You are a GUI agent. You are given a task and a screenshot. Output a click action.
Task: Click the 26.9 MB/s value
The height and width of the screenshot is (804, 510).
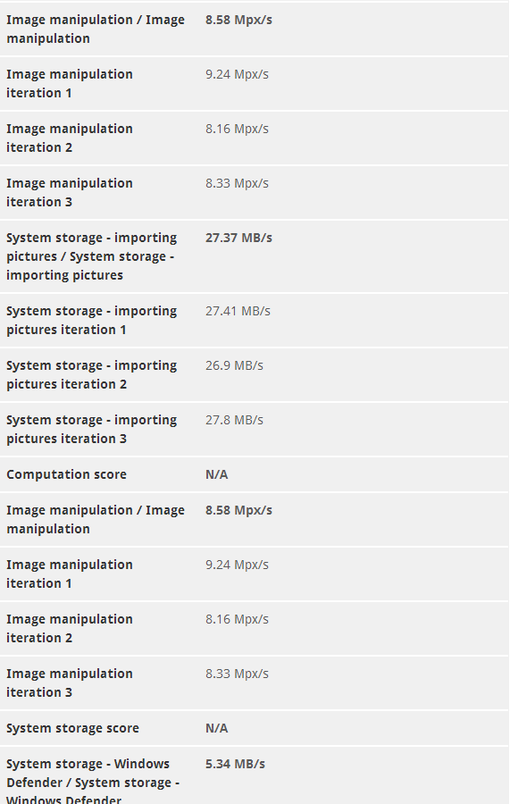pyautogui.click(x=234, y=365)
